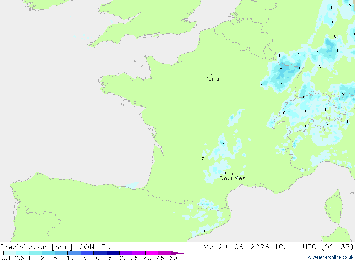Viewport: 355px width, 260px height.
Task: Pick the 15–20 mm legend swatch
Action: pyautogui.click(x=87, y=253)
